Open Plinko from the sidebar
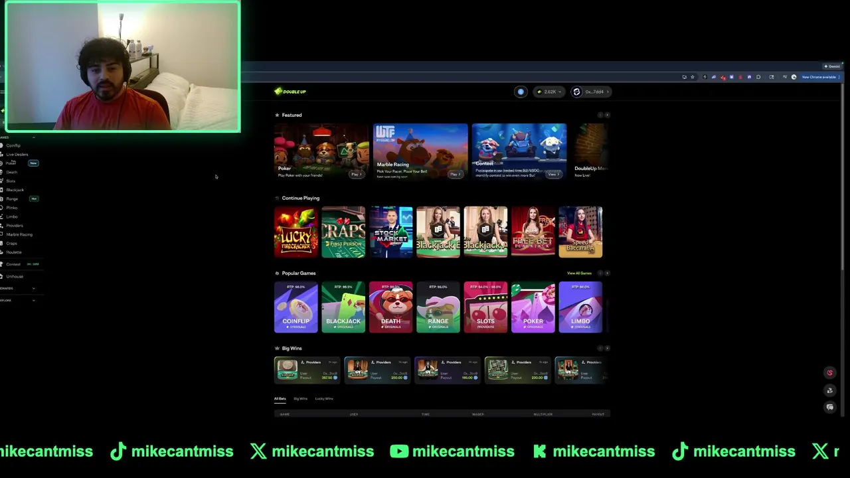 pos(12,208)
